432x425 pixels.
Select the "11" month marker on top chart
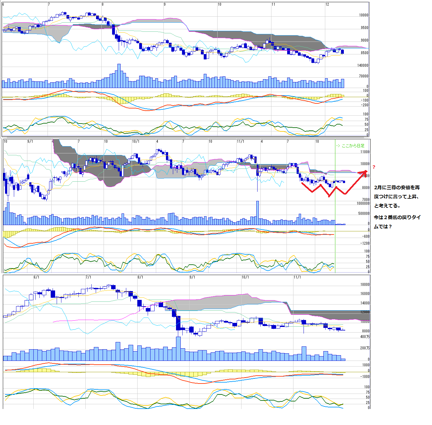point(273,4)
